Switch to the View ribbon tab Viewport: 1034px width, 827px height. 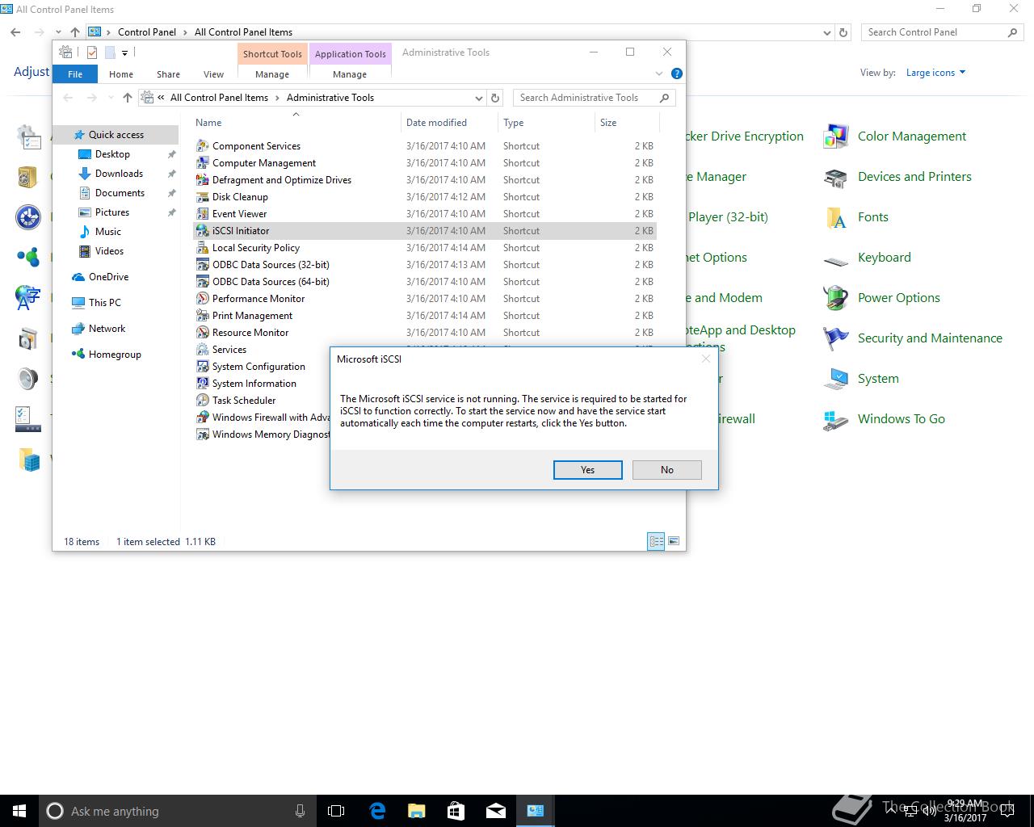[x=213, y=74]
